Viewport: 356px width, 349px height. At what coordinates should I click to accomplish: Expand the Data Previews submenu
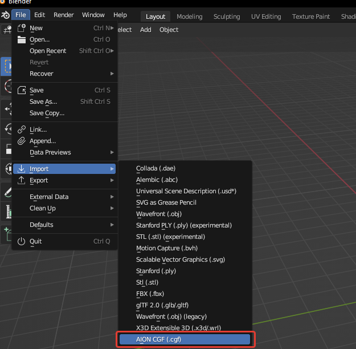point(65,152)
